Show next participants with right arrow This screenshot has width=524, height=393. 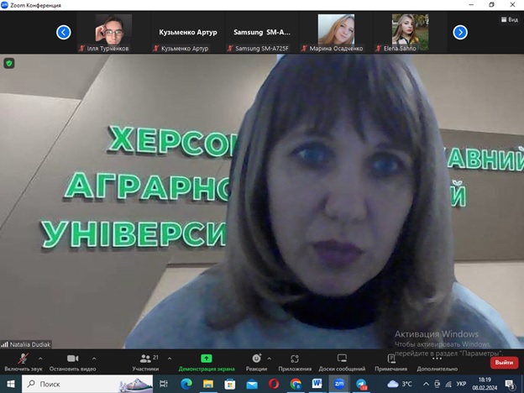[460, 33]
